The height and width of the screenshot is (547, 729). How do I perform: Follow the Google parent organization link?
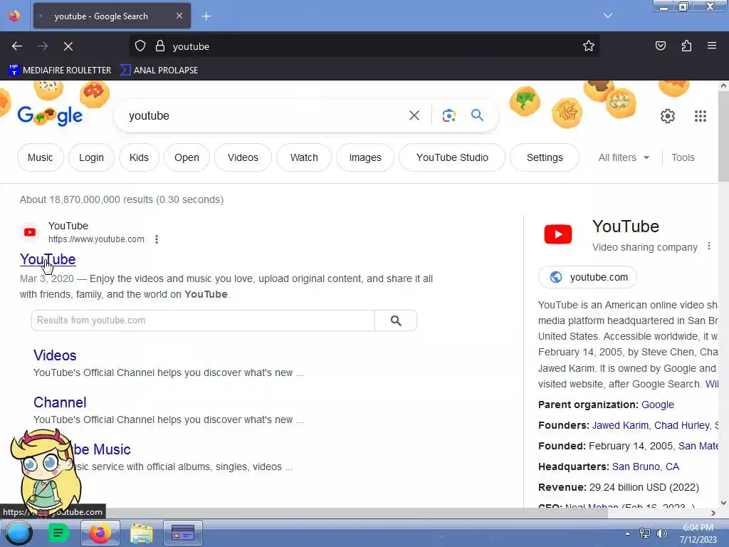(x=657, y=405)
